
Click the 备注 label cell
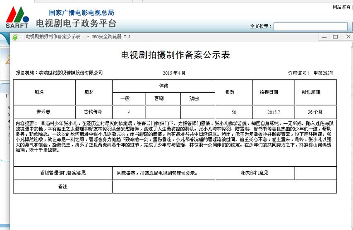pos(63,187)
